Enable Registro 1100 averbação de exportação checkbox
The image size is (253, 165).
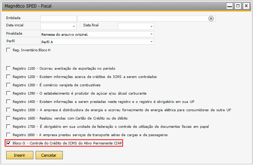click(x=8, y=68)
